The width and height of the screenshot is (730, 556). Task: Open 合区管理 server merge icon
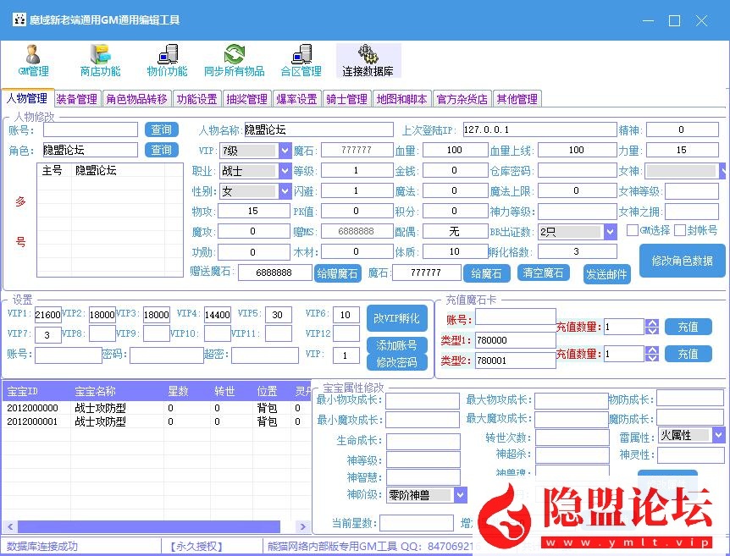point(300,59)
